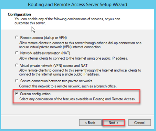
Task: Click the "You can enable any of the following" text
Action: tap(68, 21)
